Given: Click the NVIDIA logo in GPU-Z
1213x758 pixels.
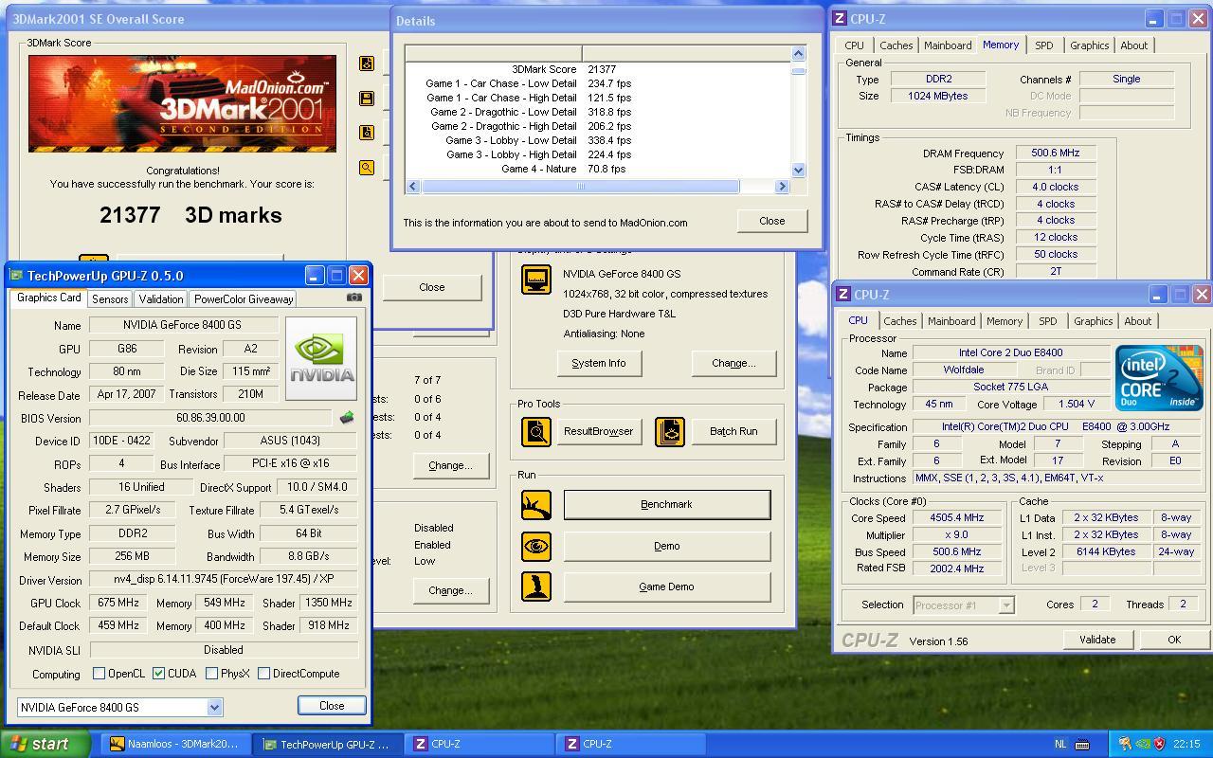Looking at the screenshot, I should click(x=321, y=358).
